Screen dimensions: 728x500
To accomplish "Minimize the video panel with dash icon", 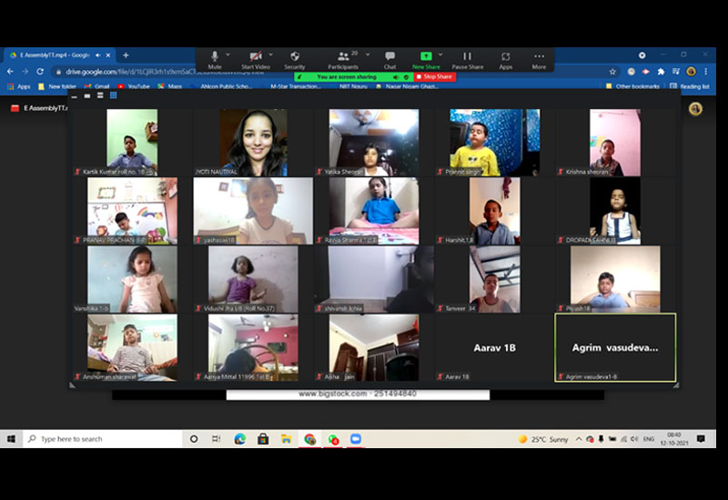I will pos(75,96).
